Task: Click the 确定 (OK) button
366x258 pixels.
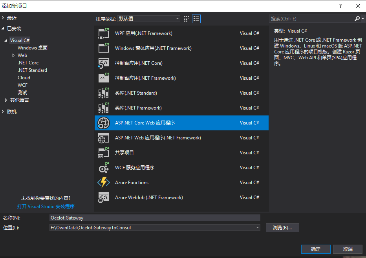Action: (316, 249)
